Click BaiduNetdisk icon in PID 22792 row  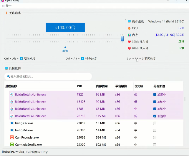click(12, 116)
